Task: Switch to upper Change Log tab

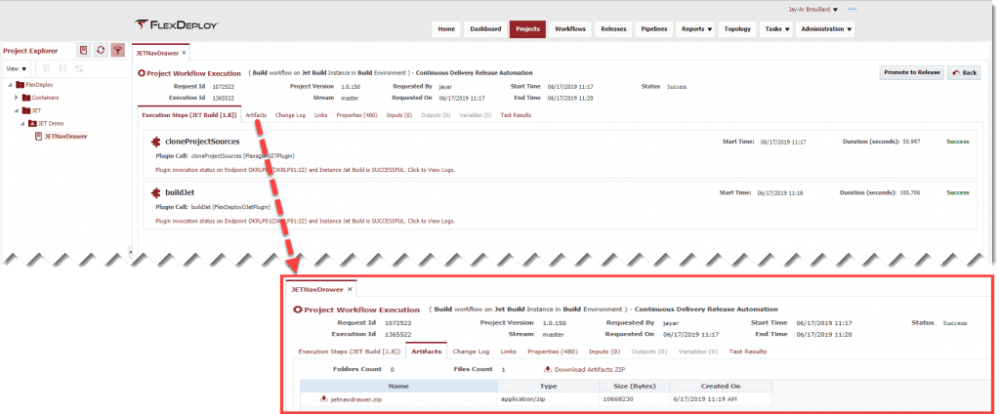Action: (290, 115)
